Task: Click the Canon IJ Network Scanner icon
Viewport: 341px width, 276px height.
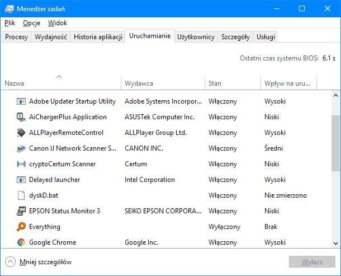Action: point(21,148)
